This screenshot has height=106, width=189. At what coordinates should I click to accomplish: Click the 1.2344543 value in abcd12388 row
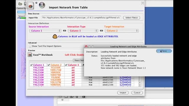tap(125, 85)
